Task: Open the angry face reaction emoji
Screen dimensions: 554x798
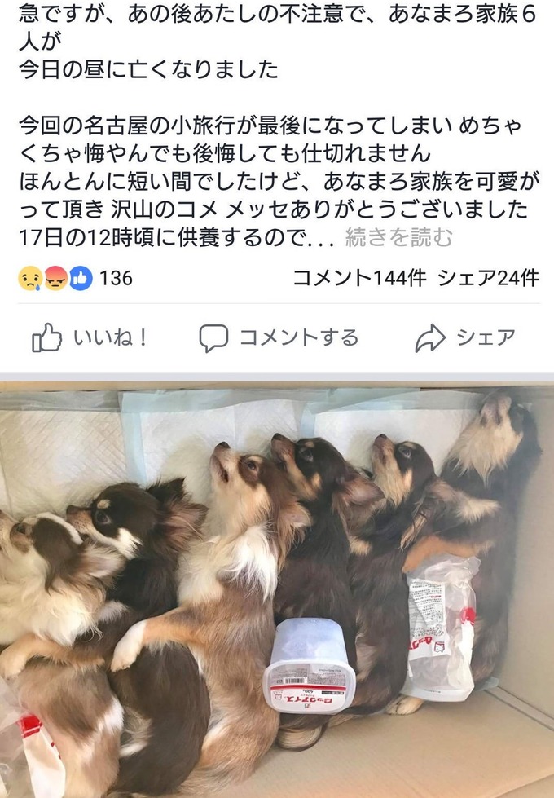Action: [55, 279]
